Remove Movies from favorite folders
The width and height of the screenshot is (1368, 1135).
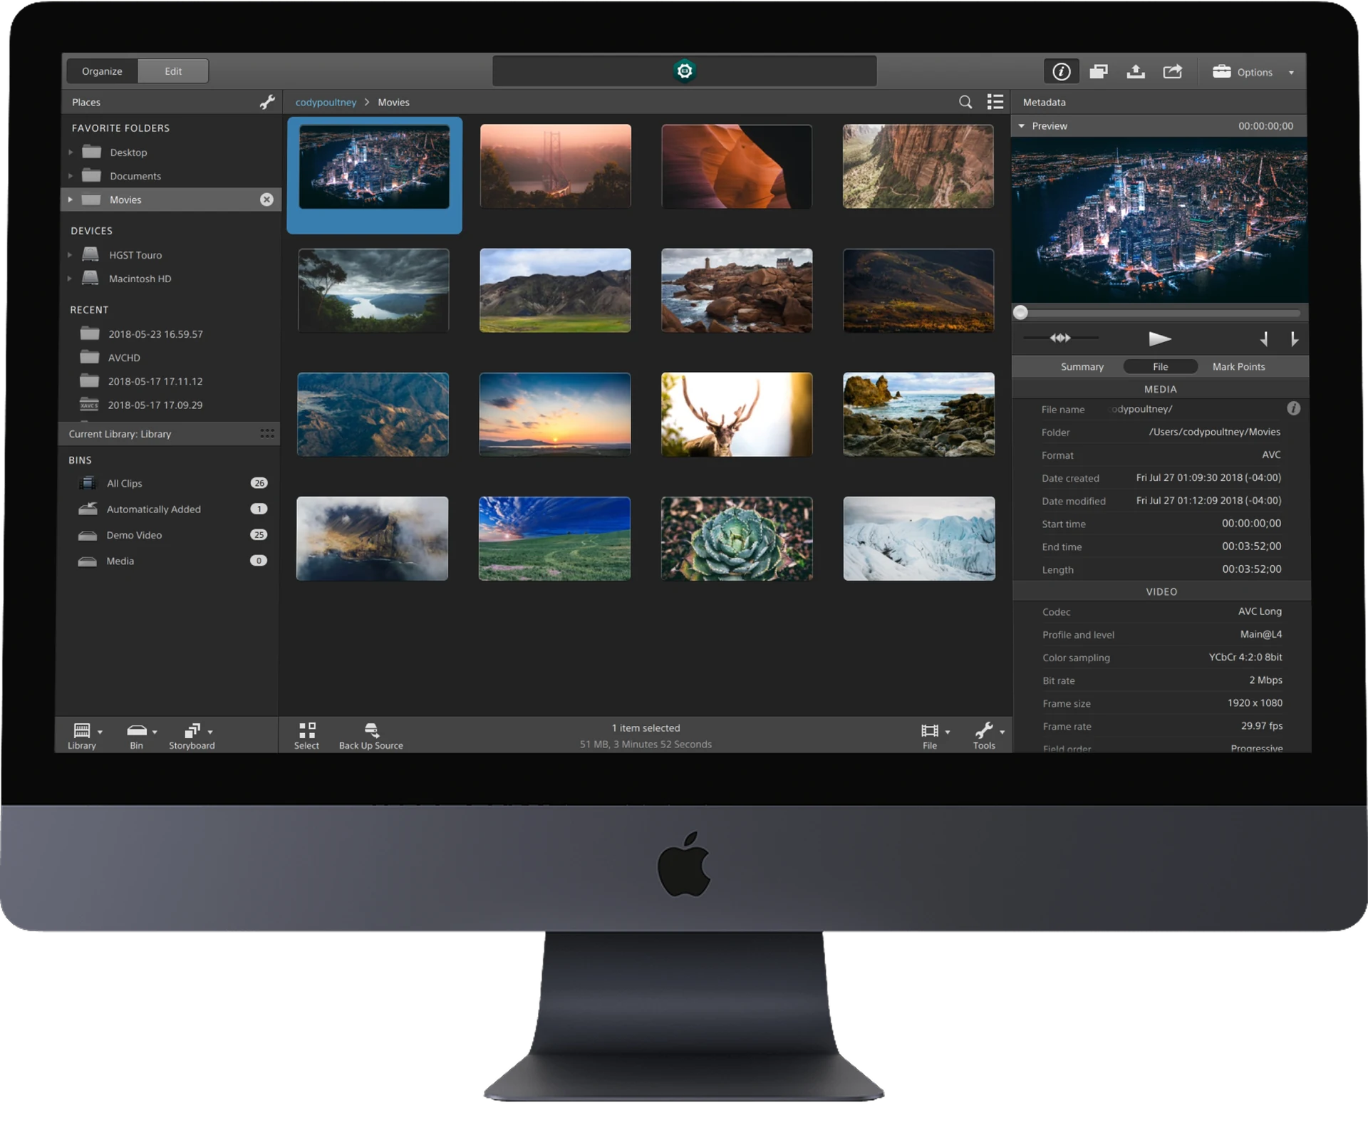pyautogui.click(x=266, y=199)
